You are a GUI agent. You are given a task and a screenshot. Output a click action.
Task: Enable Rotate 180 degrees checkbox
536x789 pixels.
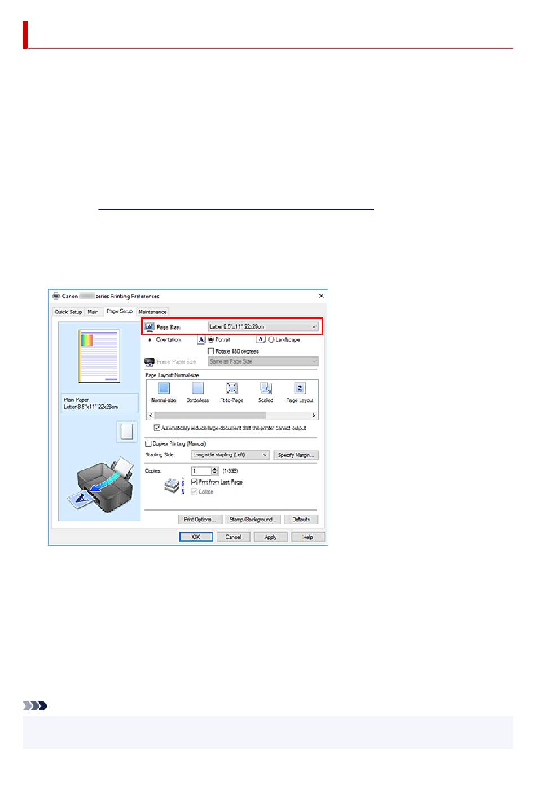tap(212, 351)
